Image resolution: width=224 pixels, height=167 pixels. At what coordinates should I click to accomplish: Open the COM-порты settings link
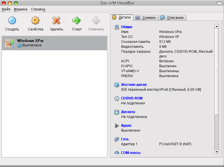pos(131,152)
